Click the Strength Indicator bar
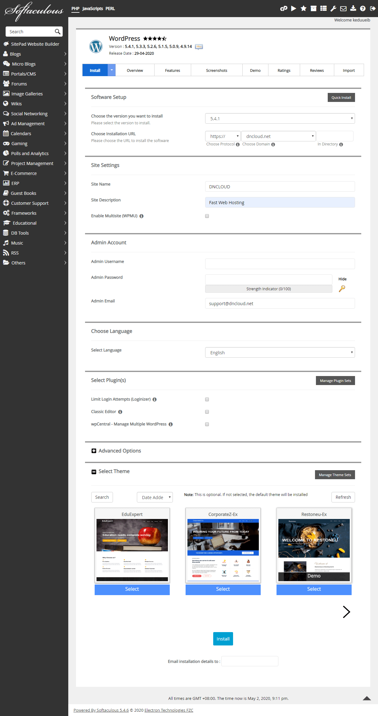378x716 pixels. pos(269,289)
